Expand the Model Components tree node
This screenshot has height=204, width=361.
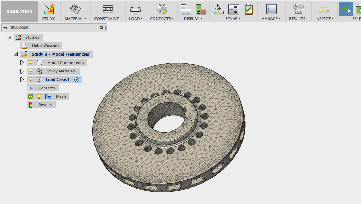click(22, 63)
